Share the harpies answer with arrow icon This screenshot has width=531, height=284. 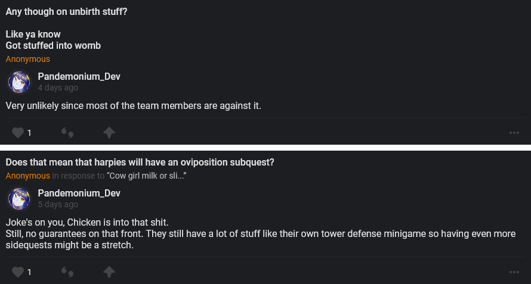point(109,272)
